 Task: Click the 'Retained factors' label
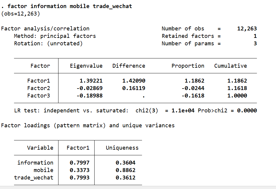(188, 36)
